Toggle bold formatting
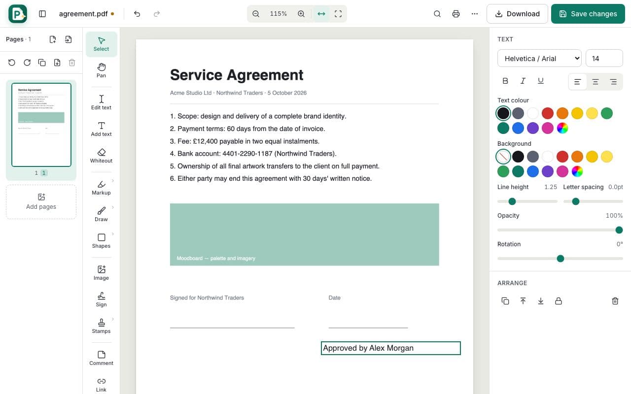The width and height of the screenshot is (631, 394). 505,81
